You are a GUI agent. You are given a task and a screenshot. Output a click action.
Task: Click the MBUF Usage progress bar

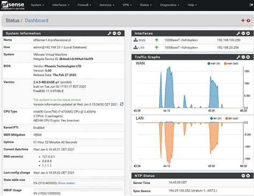(x=78, y=190)
